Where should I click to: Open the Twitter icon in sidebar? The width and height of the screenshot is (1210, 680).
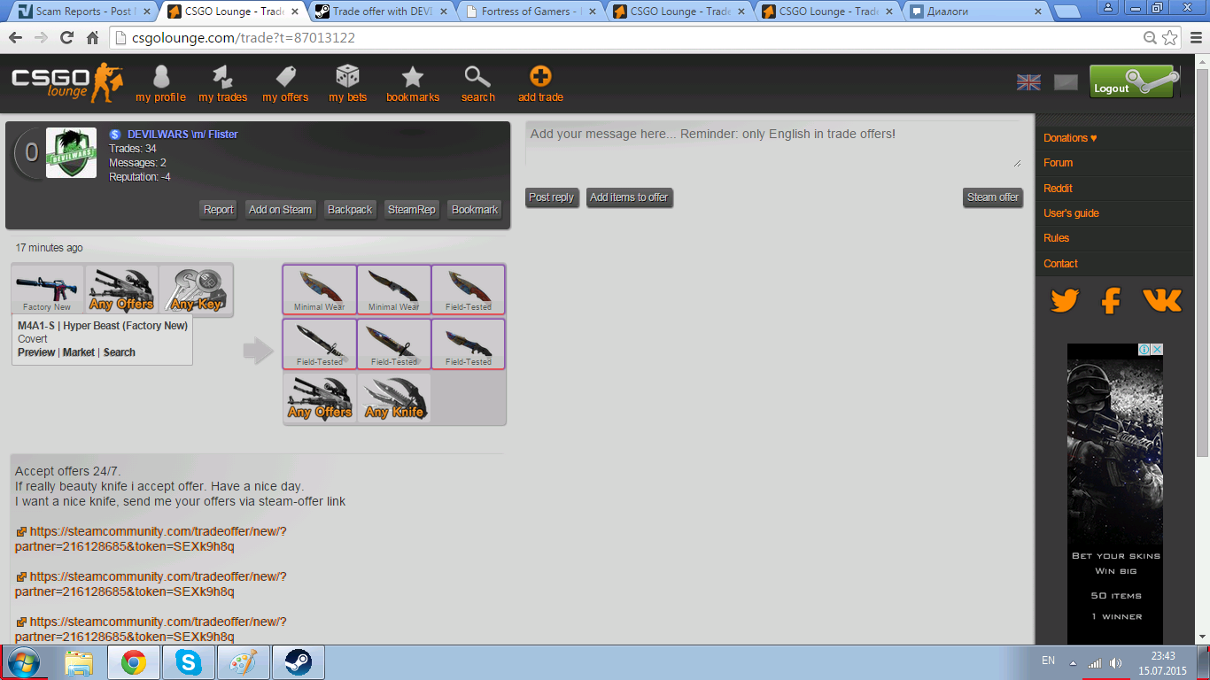point(1064,301)
